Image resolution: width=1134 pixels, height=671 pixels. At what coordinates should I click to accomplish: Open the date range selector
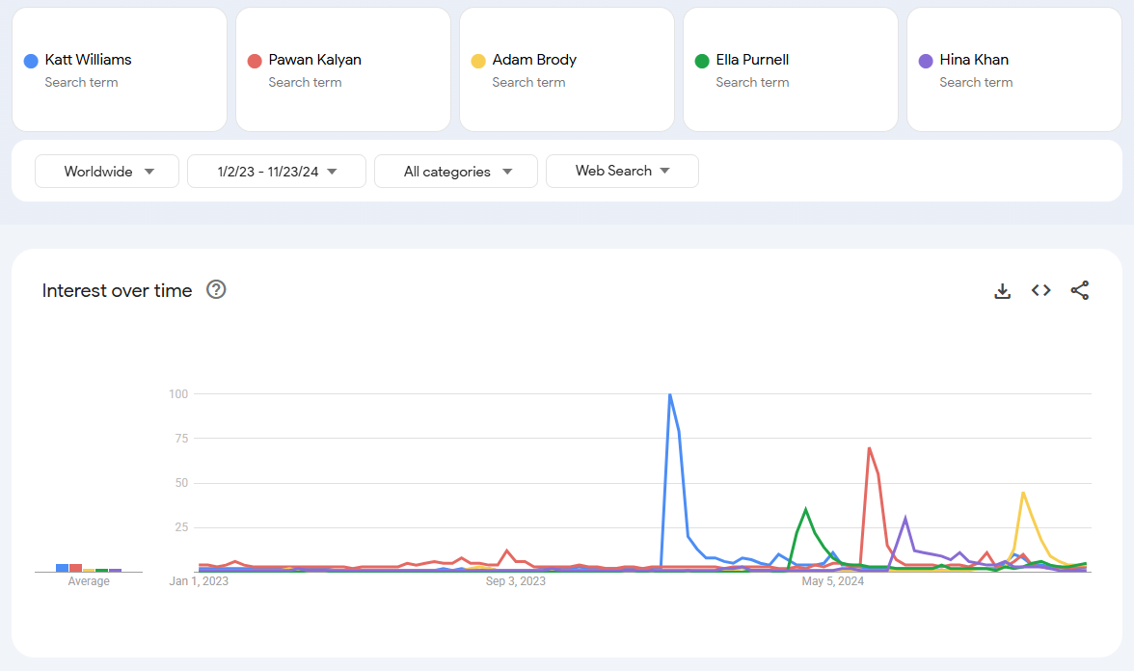pyautogui.click(x=276, y=171)
